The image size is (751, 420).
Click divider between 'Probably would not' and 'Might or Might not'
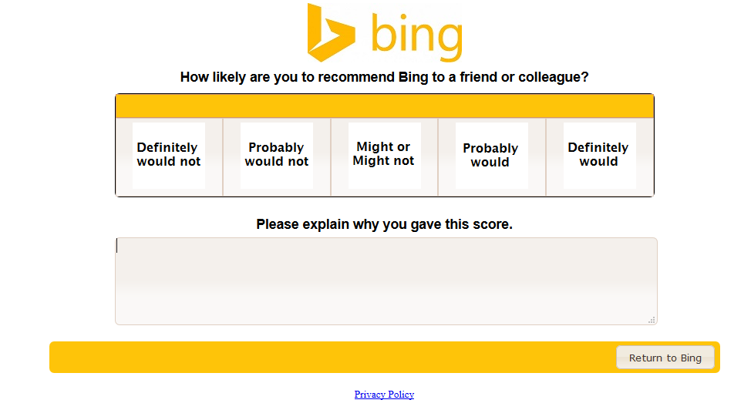(x=331, y=156)
